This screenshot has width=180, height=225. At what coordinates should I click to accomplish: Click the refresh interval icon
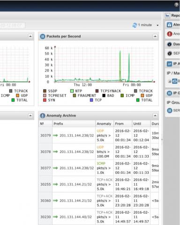(135, 25)
